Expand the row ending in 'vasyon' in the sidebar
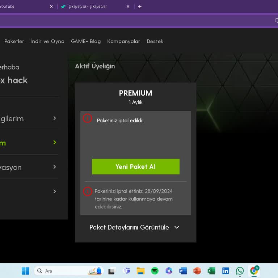 pos(29,167)
